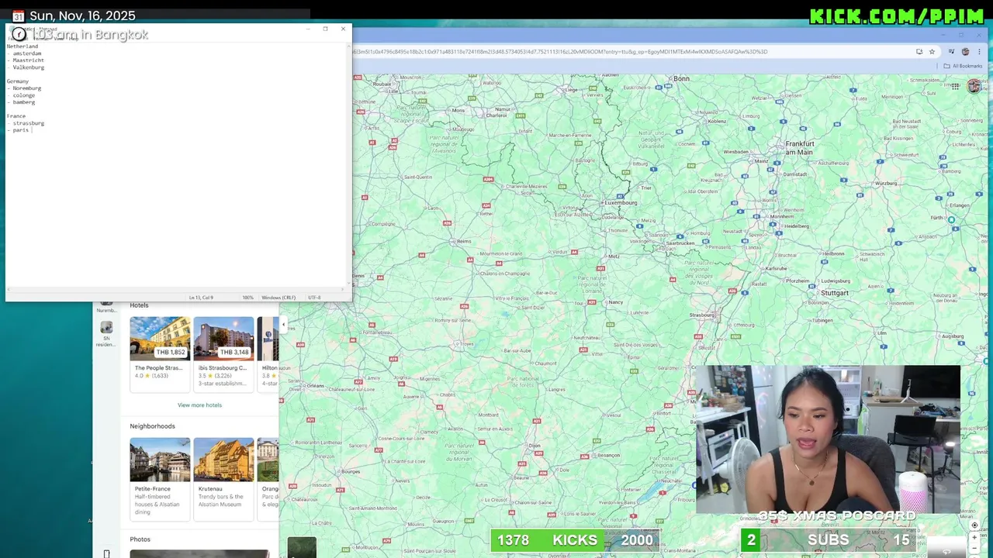993x558 pixels.
Task: Click the my-location button on the map
Action: pyautogui.click(x=975, y=525)
